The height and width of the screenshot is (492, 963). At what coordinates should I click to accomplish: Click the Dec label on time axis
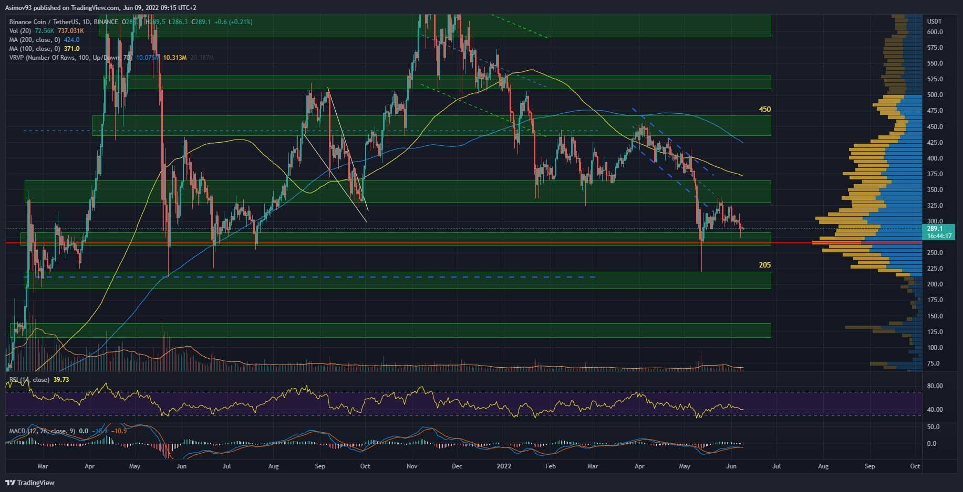point(457,466)
